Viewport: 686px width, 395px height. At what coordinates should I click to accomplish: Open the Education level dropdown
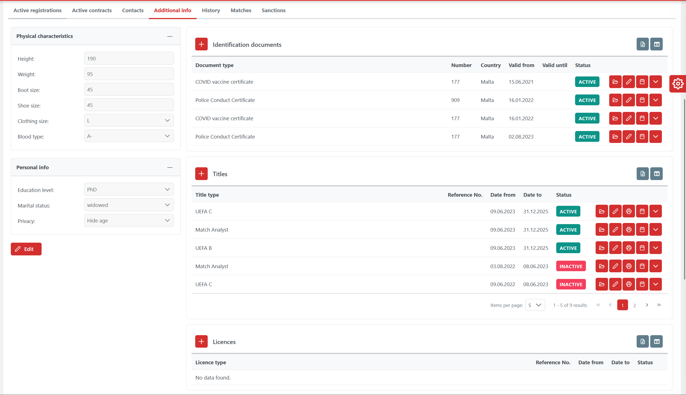coord(129,189)
